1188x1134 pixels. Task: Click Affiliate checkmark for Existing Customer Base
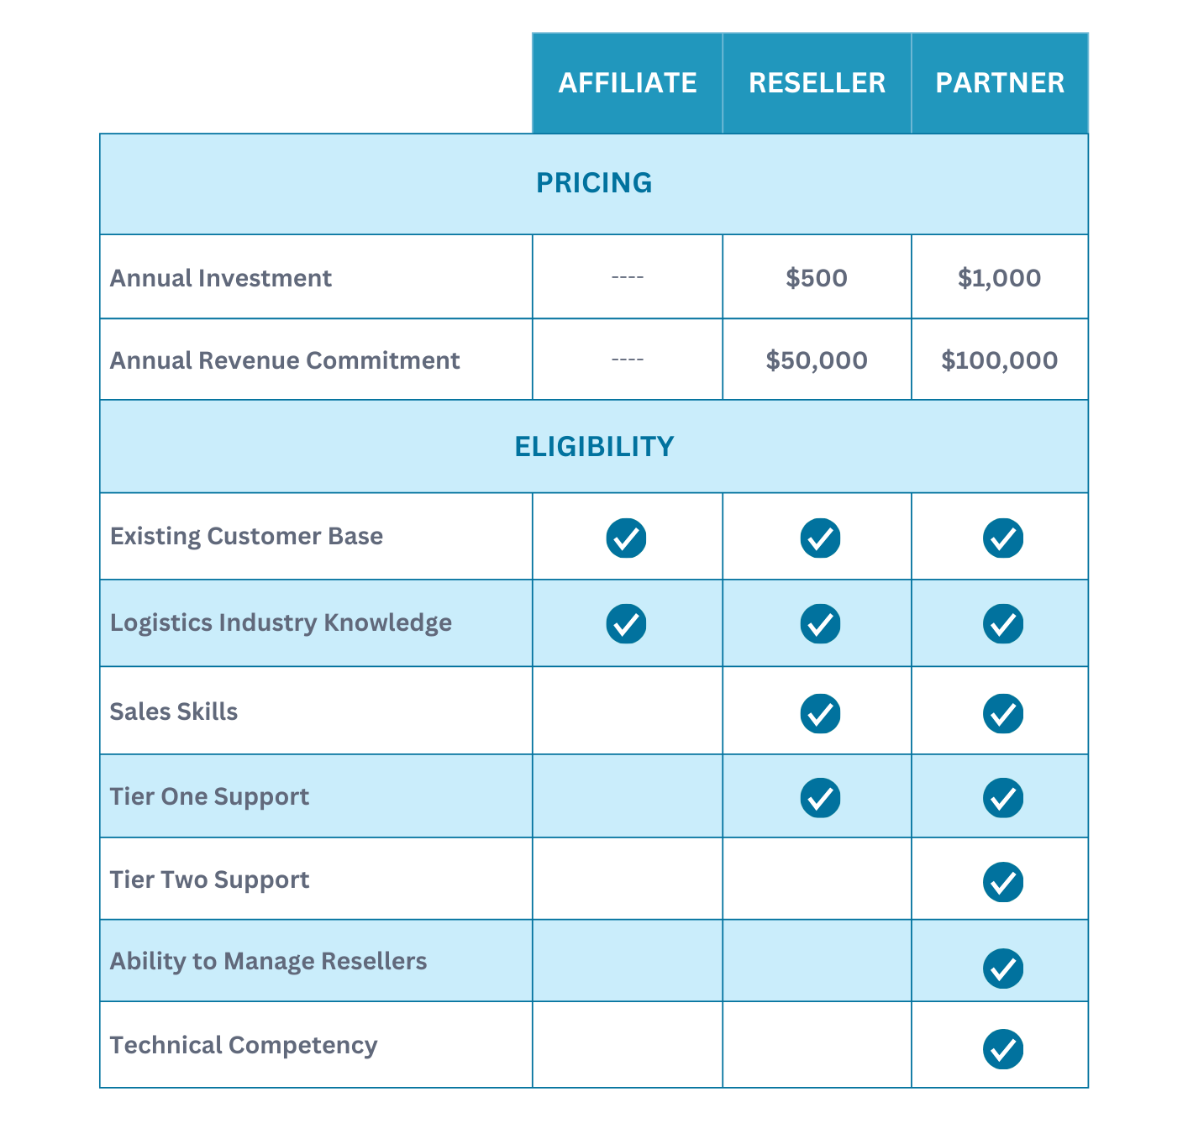(626, 538)
